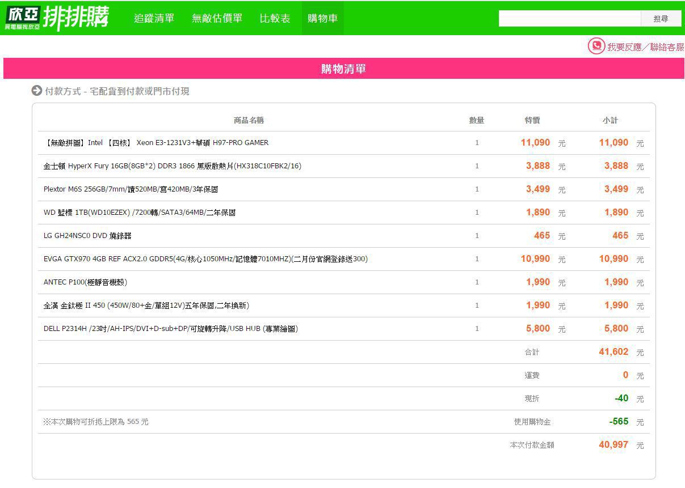Image resolution: width=685 pixels, height=488 pixels.
Task: Click the search input field
Action: 570,19
